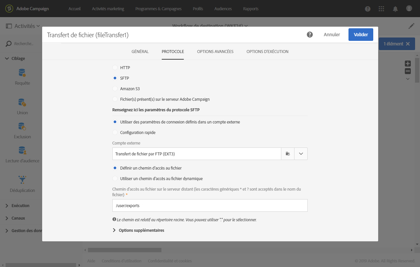Select the Déduplication activity icon
The height and width of the screenshot is (267, 420).
22,180
